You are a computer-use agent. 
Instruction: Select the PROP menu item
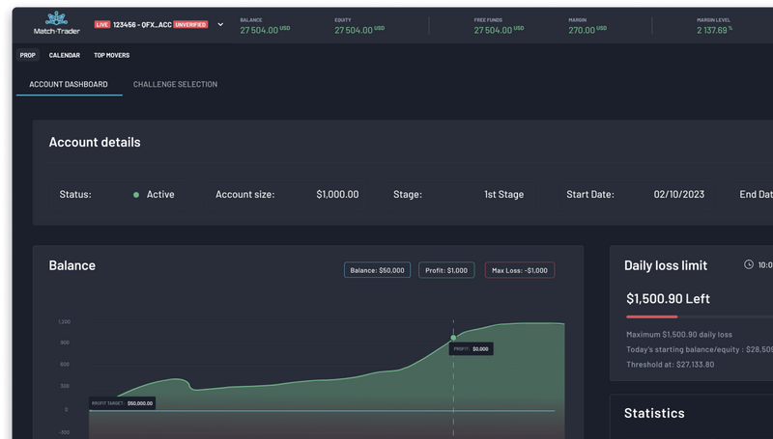pyautogui.click(x=28, y=56)
